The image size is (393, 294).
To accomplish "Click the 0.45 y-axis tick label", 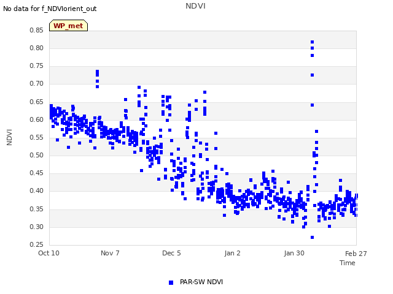I will [x=36, y=173].
